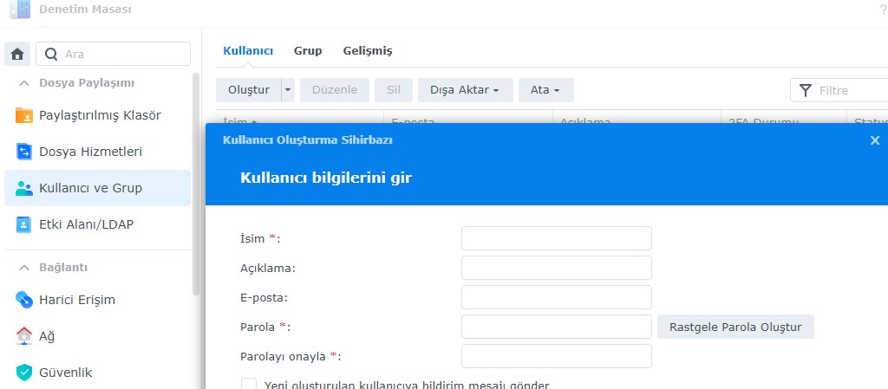Image resolution: width=888 pixels, height=389 pixels.
Task: Click into the E-posta input field
Action: [x=556, y=297]
